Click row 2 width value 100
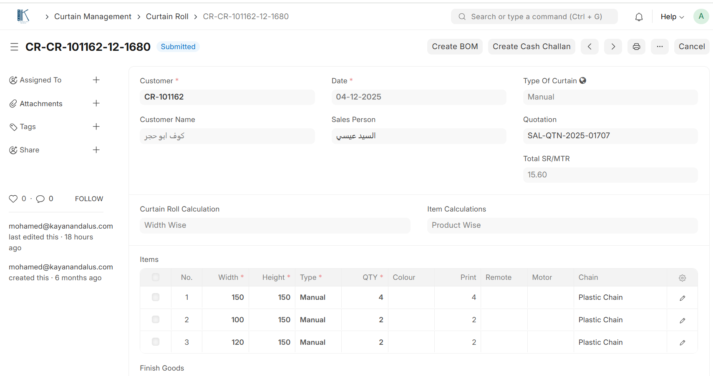 point(237,320)
